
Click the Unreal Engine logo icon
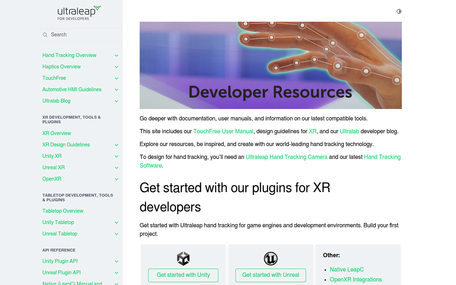click(271, 259)
